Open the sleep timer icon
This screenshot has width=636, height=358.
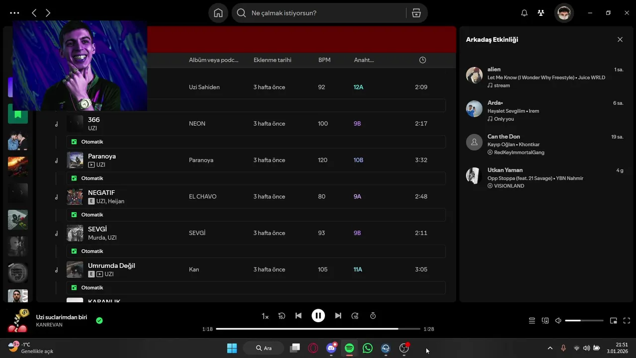point(373,316)
